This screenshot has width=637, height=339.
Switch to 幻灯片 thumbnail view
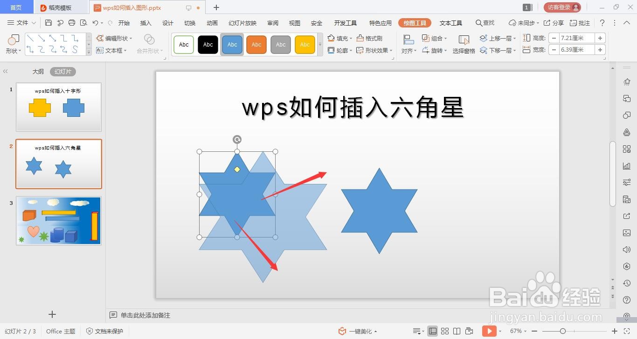coord(63,71)
